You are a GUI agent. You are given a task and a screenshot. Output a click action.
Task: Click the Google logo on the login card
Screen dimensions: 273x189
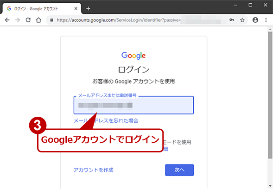pyautogui.click(x=133, y=56)
